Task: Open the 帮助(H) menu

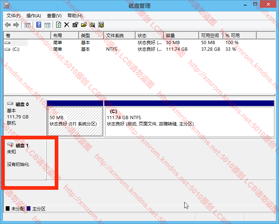Action: click(x=75, y=16)
